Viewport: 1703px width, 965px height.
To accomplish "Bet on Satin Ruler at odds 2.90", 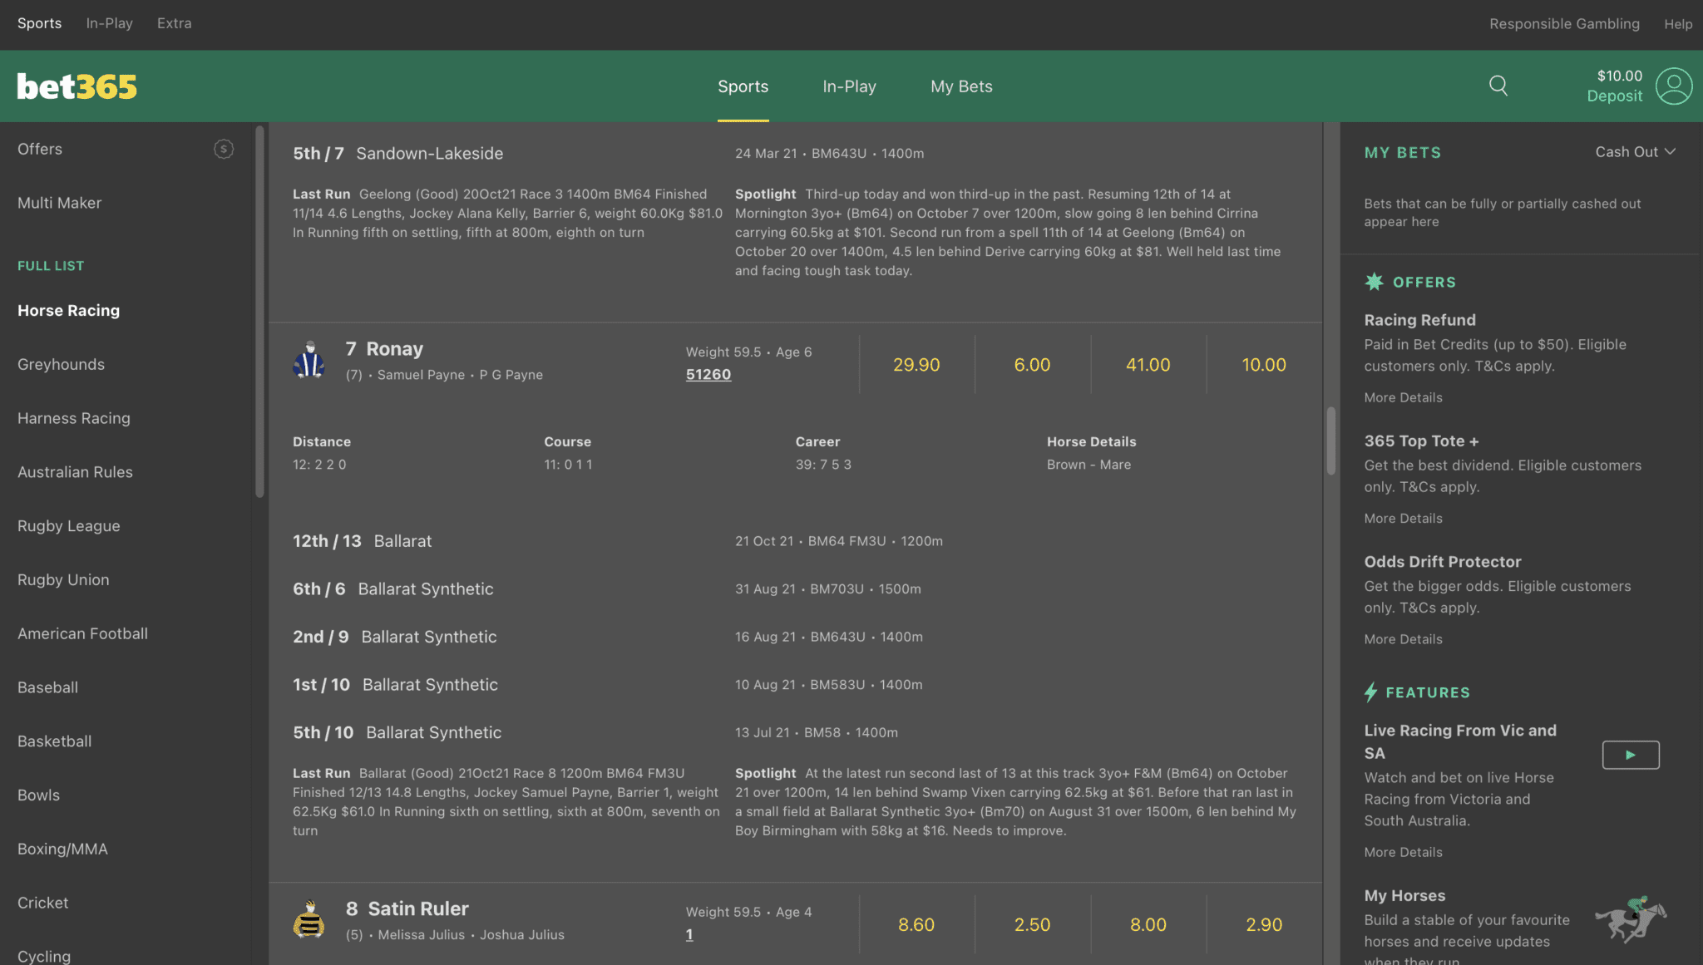I will pos(1264,925).
